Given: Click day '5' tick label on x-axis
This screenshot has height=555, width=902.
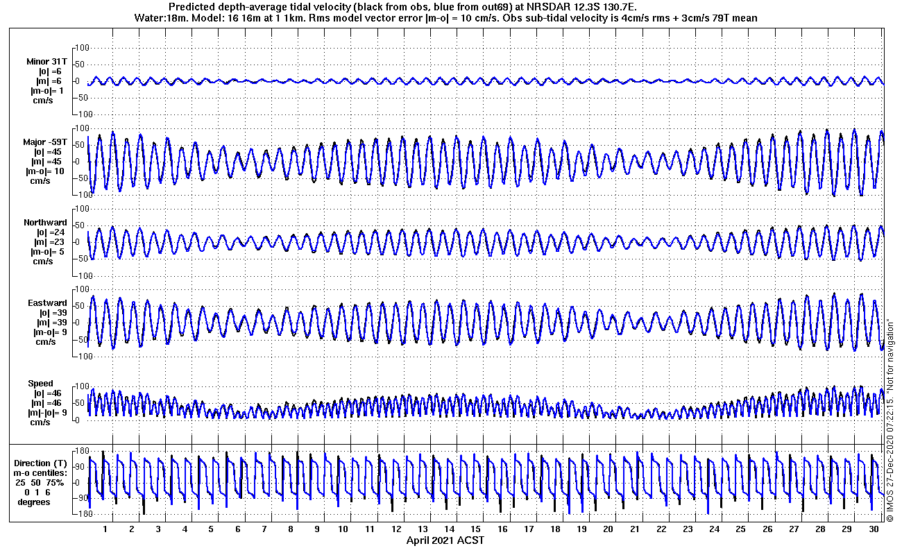Looking at the screenshot, I should coord(211,529).
